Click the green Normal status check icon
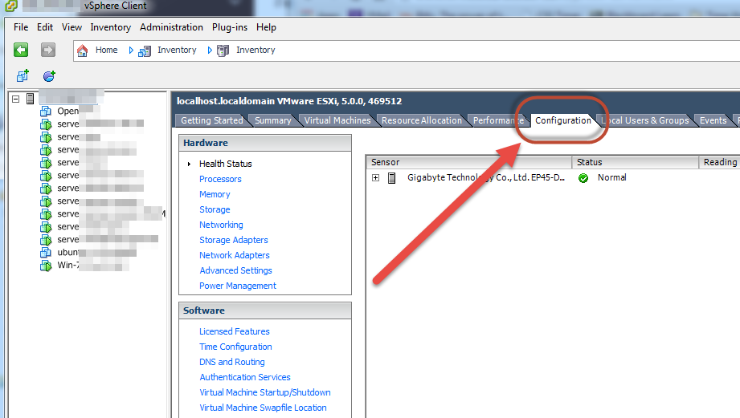Screen dimensions: 740x418 (583, 178)
